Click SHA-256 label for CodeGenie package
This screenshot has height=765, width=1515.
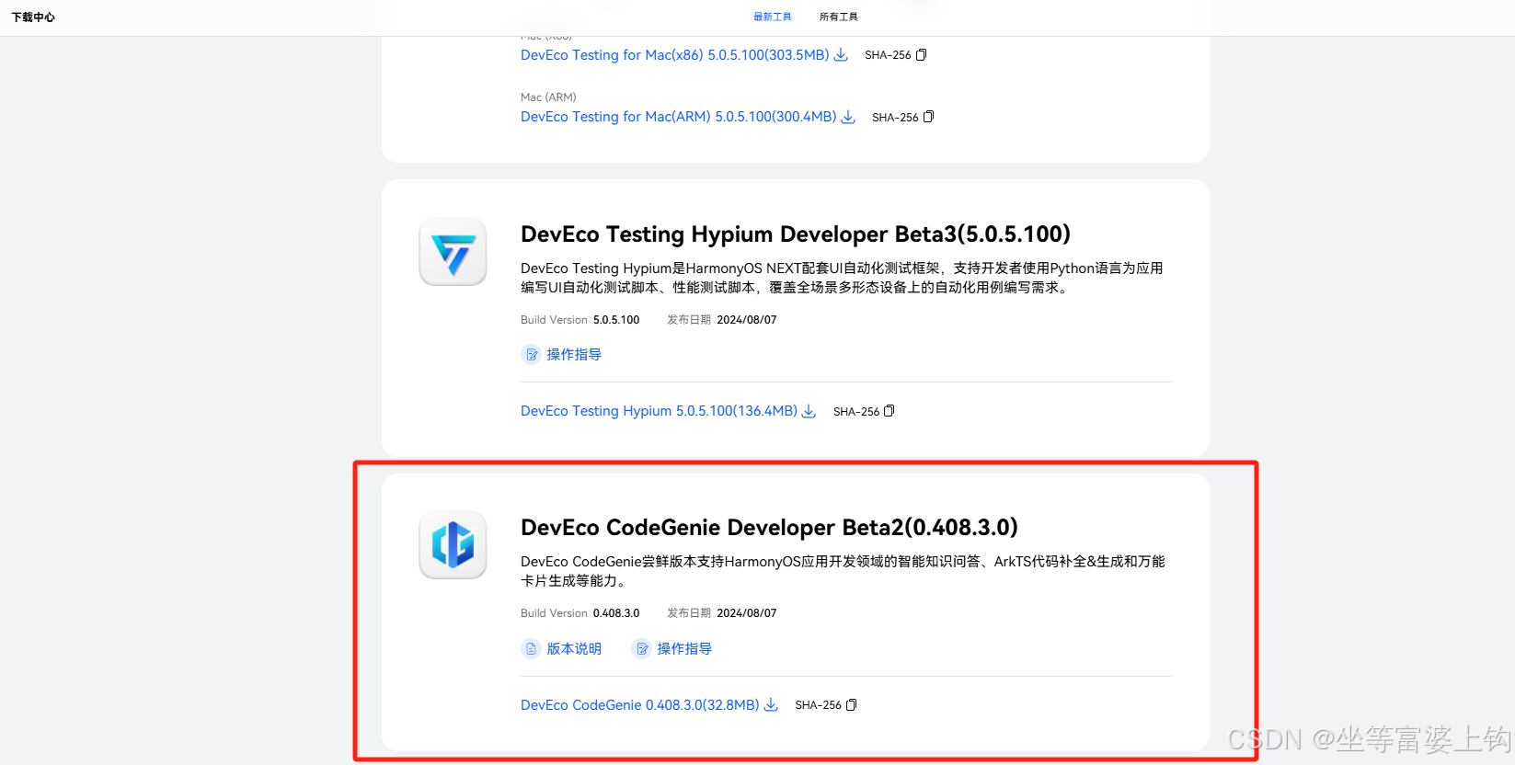[818, 705]
